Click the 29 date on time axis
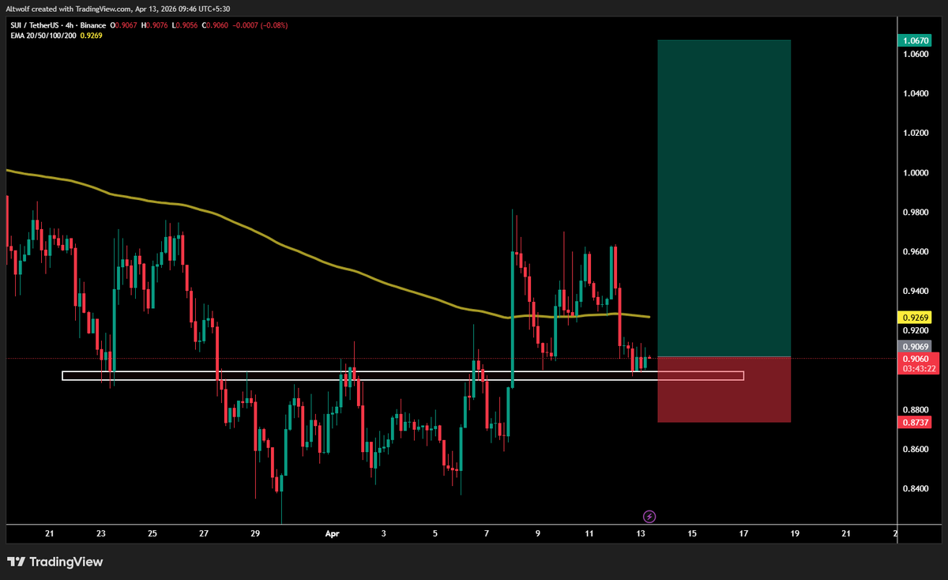The width and height of the screenshot is (948, 580). click(x=255, y=534)
